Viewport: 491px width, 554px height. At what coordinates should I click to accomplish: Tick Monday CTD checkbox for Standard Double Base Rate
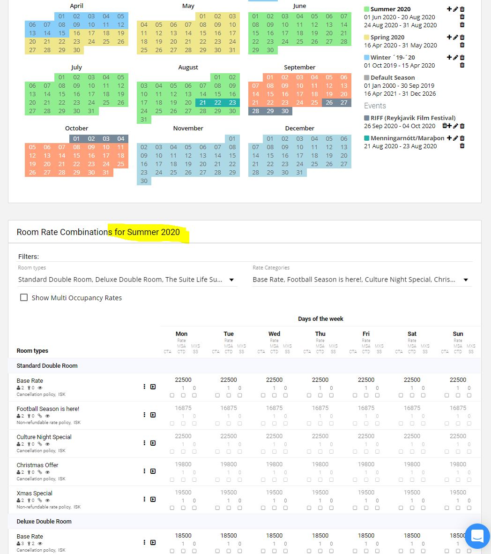183,395
